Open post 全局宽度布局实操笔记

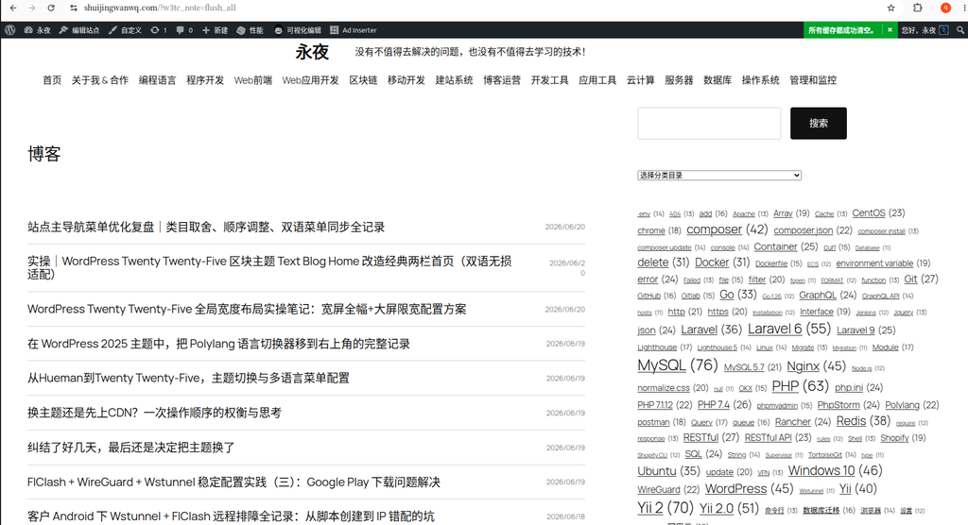tap(247, 309)
